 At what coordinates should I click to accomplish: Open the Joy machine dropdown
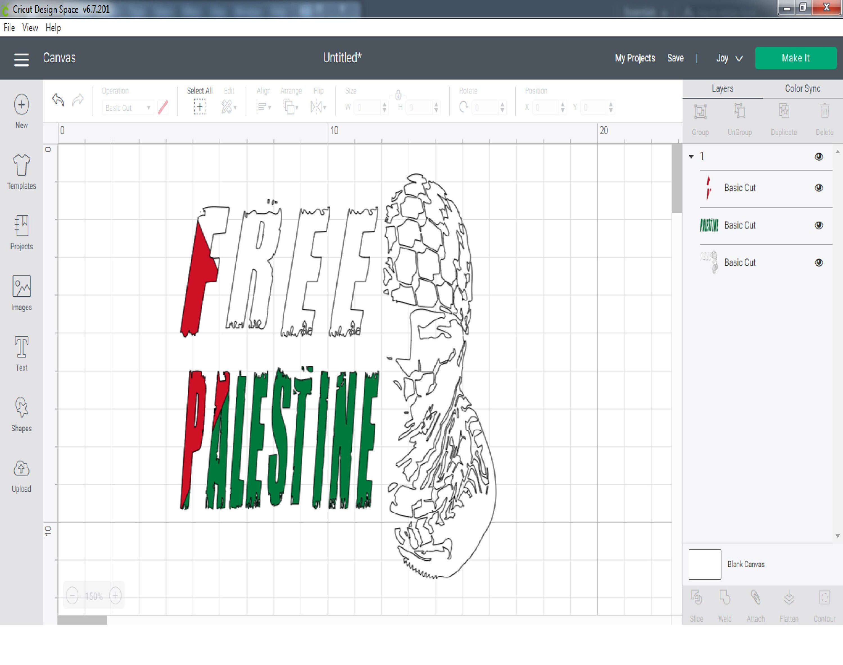point(728,58)
